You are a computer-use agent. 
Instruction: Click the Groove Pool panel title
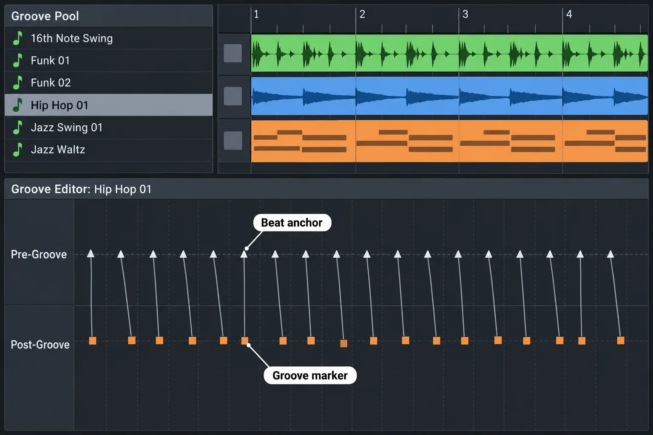(x=45, y=16)
